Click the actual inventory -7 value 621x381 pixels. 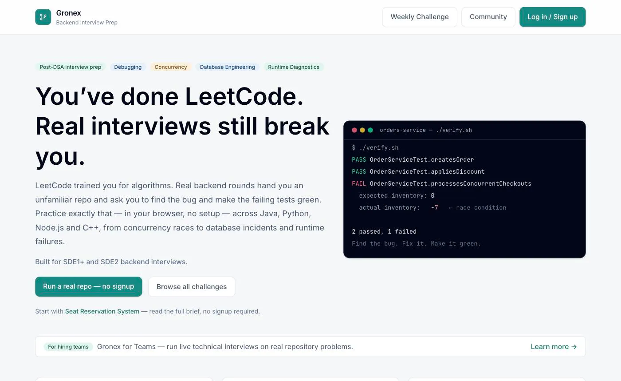click(435, 207)
